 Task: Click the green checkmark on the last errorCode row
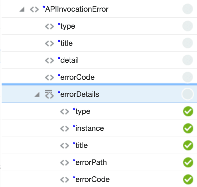(188, 179)
